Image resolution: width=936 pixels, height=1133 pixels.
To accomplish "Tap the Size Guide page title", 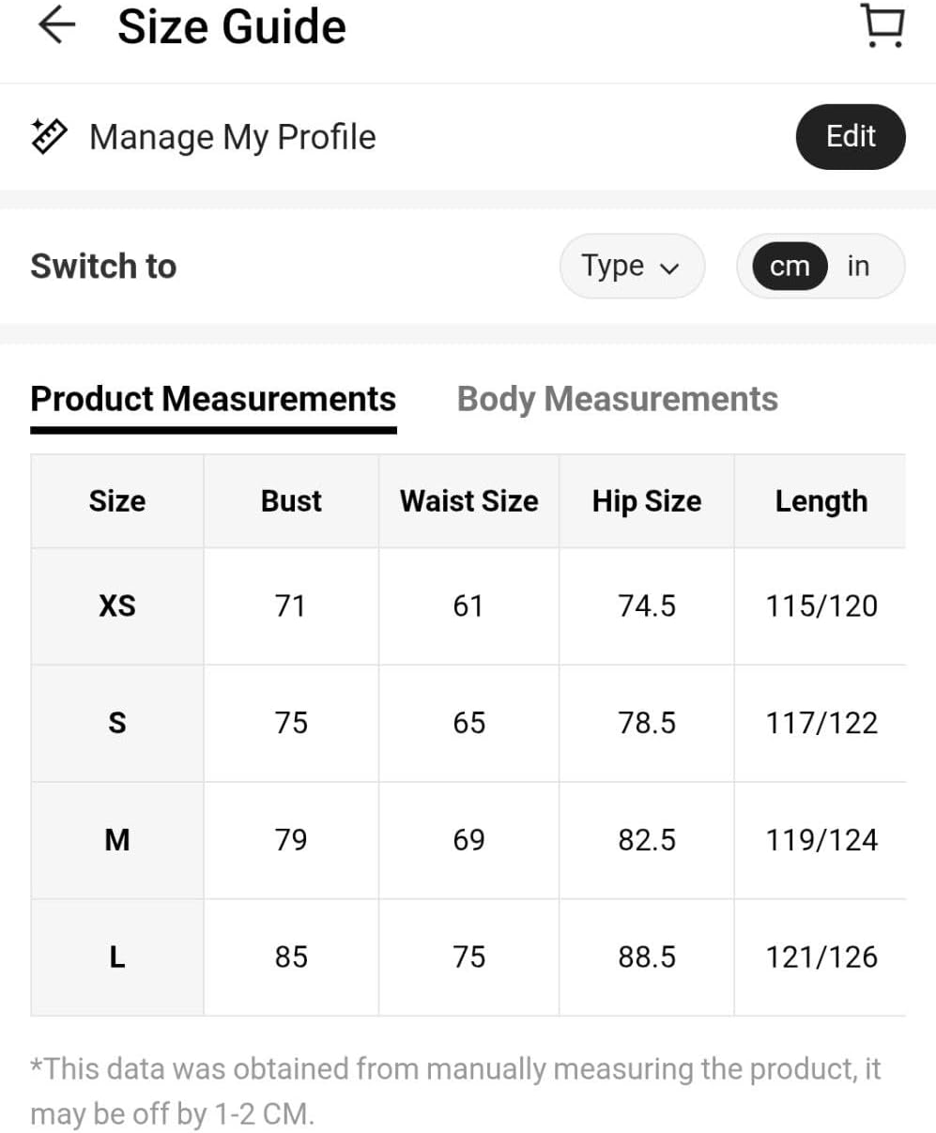I will pyautogui.click(x=232, y=26).
